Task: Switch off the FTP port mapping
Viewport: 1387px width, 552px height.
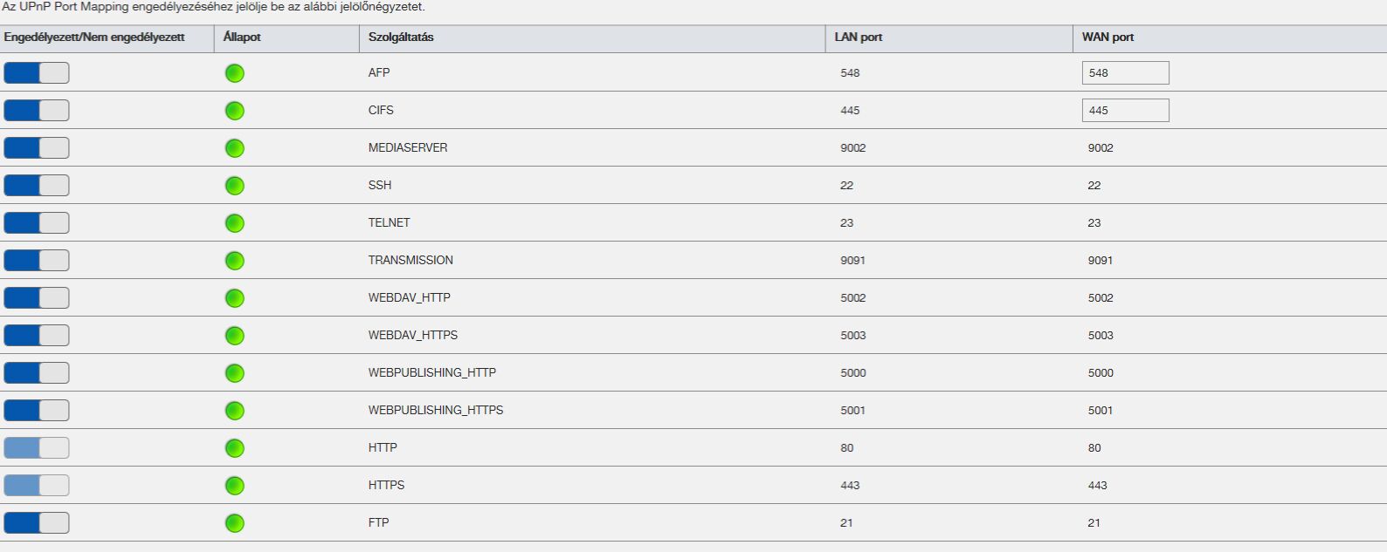Action: tap(36, 523)
